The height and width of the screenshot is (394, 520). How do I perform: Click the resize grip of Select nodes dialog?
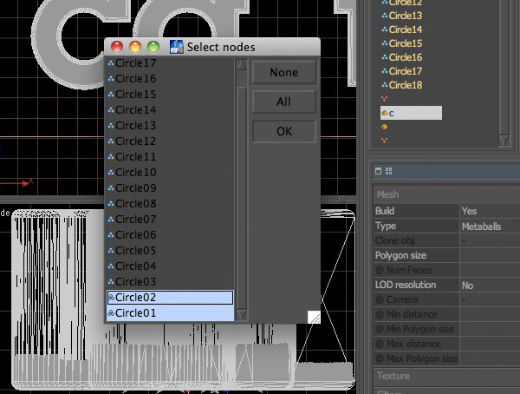pos(314,317)
